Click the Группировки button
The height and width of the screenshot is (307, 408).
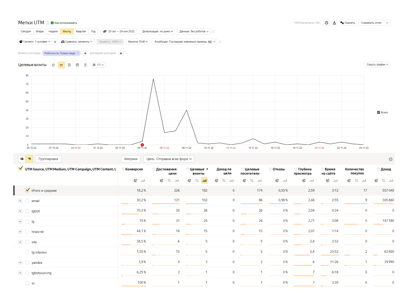pyautogui.click(x=48, y=159)
